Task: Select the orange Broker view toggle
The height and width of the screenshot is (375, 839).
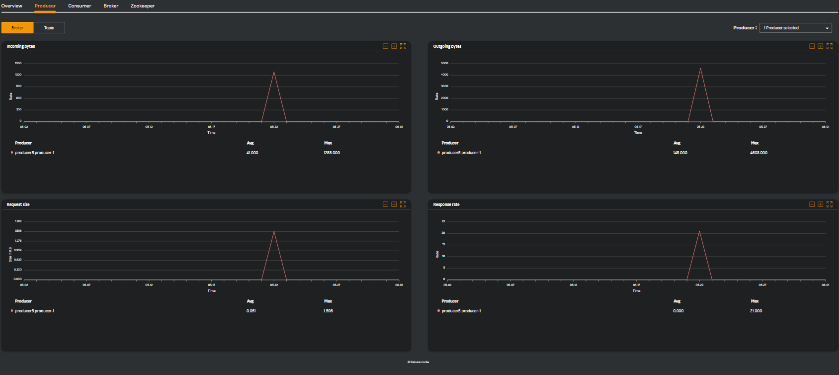Action: (17, 28)
